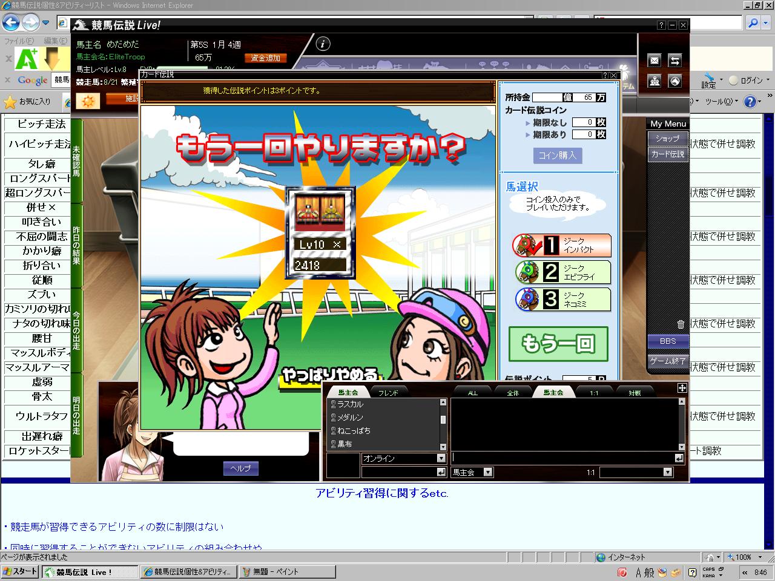Viewport: 775px width, 581px height.
Task: Click the question mark in Card Legend dialog title
Action: (x=605, y=75)
